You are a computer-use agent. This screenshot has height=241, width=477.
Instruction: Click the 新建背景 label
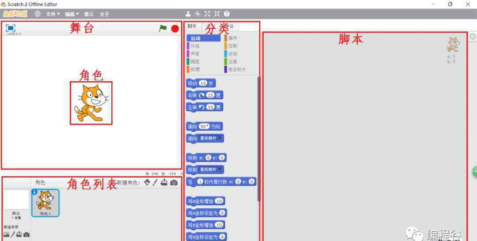pyautogui.click(x=11, y=227)
